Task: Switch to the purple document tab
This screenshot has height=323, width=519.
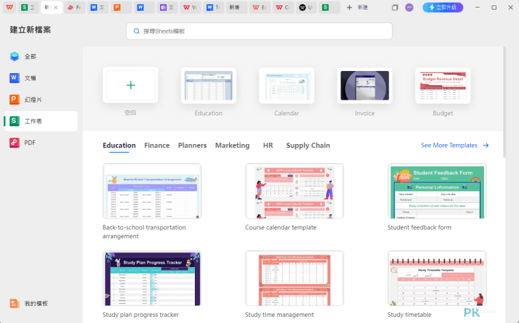Action: 167,8
